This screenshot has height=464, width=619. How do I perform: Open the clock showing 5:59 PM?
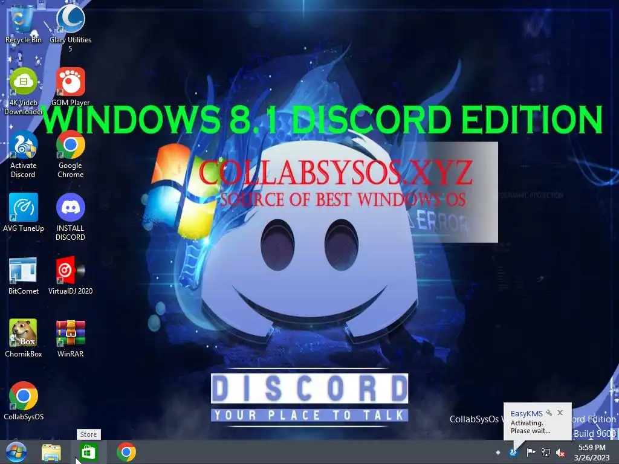pyautogui.click(x=592, y=453)
